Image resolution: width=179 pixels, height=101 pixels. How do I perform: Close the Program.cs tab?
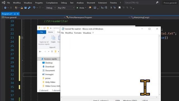[18, 14]
